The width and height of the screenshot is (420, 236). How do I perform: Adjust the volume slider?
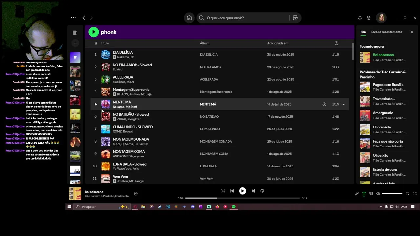392,194
